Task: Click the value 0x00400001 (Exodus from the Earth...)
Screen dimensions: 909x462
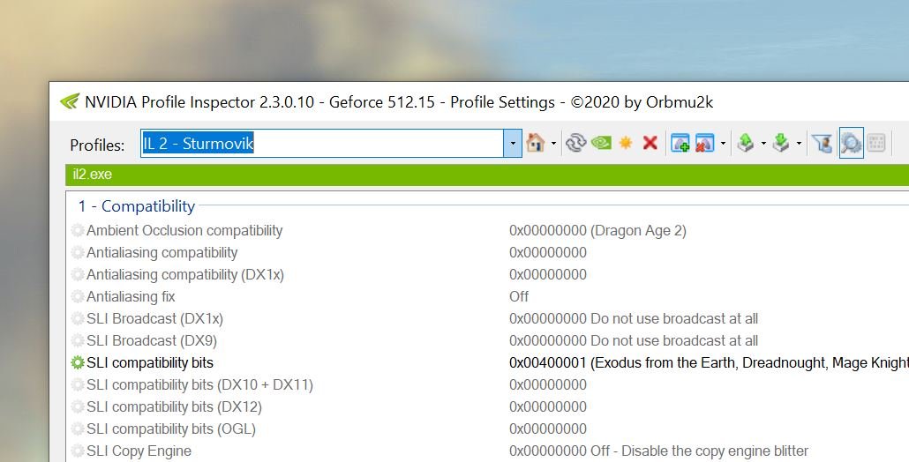Action: [x=709, y=363]
